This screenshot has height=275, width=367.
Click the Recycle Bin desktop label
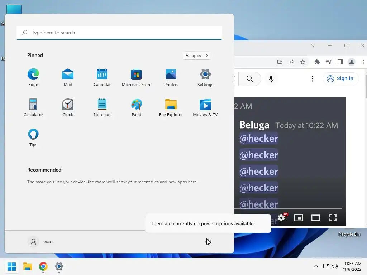click(349, 234)
